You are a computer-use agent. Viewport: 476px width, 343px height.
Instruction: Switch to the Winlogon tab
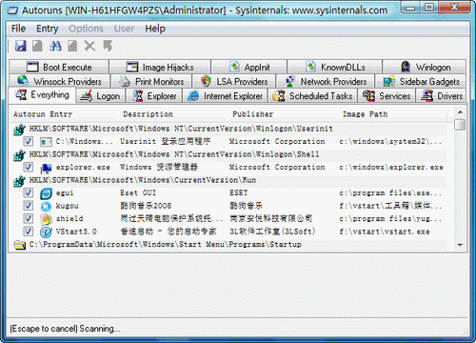tap(425, 67)
